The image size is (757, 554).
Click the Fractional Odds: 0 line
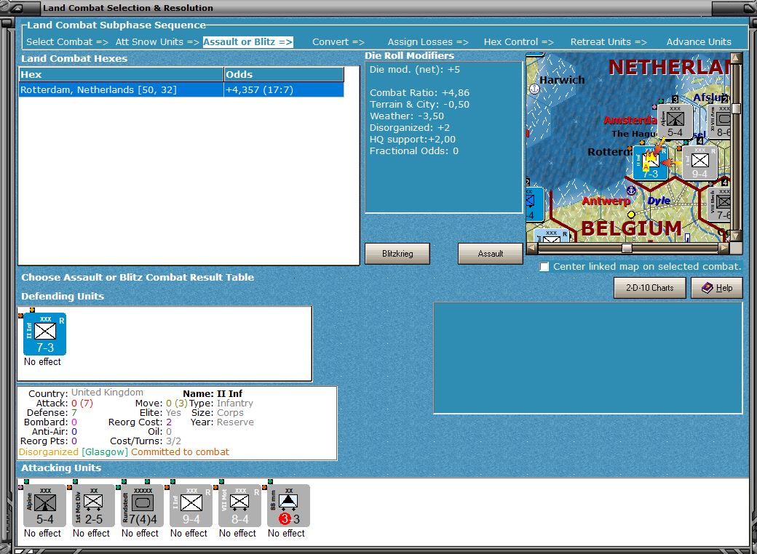[x=413, y=151]
